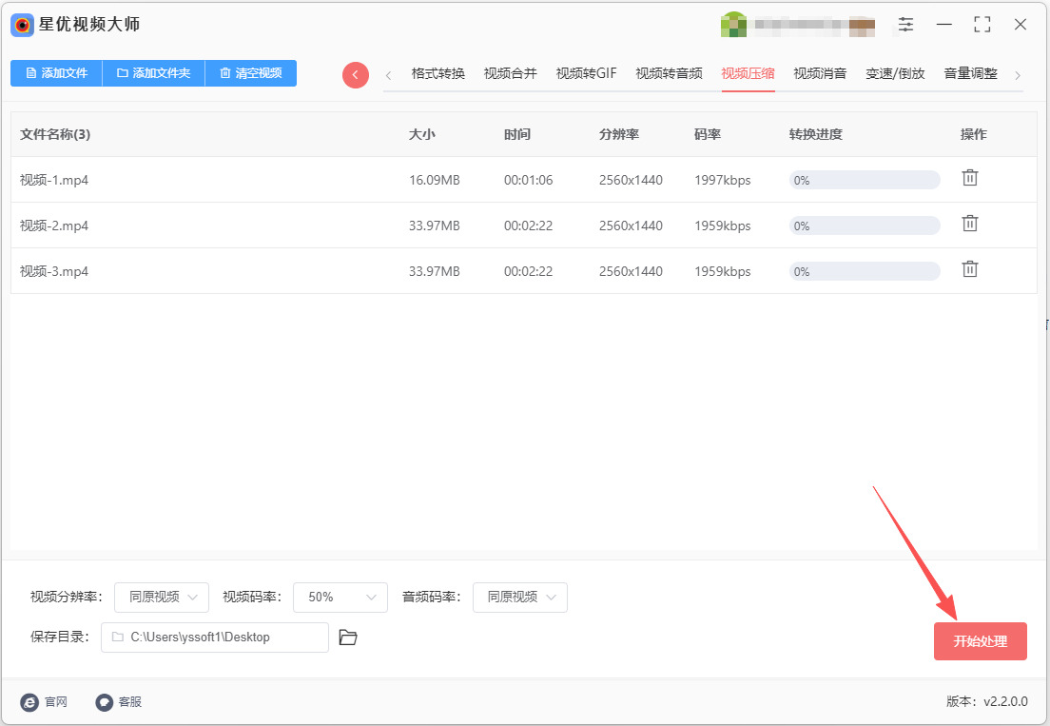1050x726 pixels.
Task: Click progress bar for 视频-3.mp4
Action: pos(865,270)
